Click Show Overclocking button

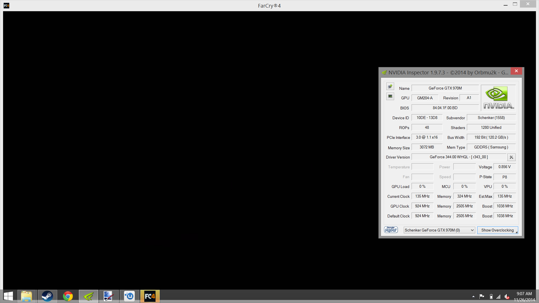pyautogui.click(x=497, y=230)
